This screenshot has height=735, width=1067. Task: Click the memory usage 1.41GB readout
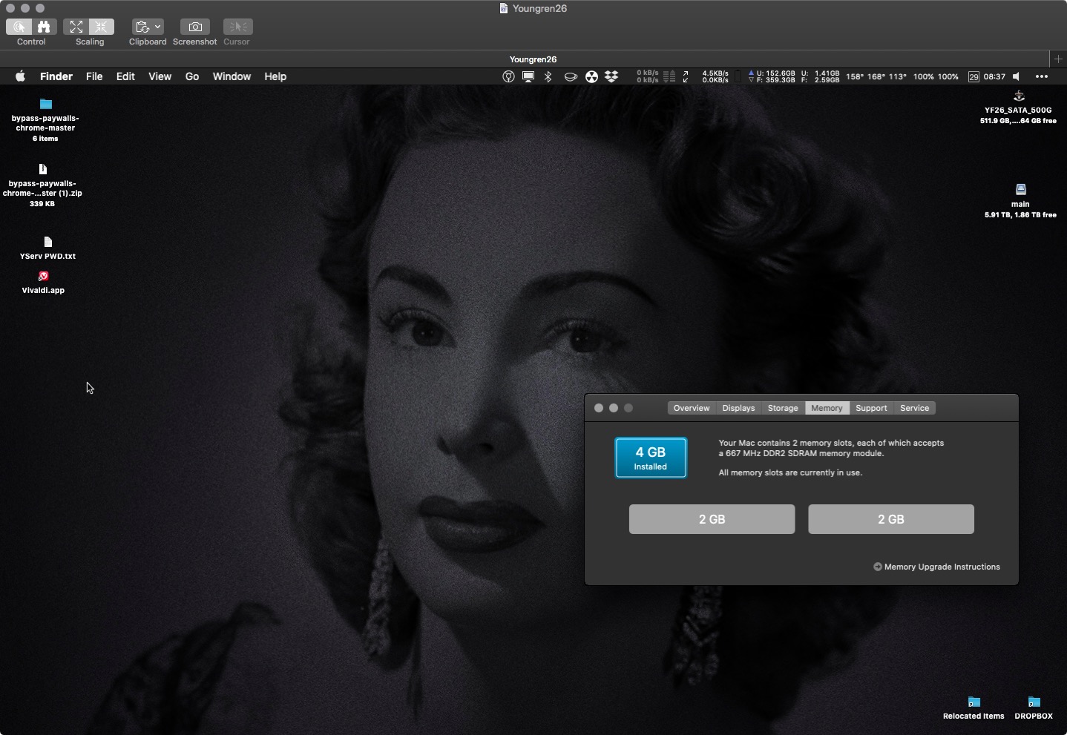(821, 76)
